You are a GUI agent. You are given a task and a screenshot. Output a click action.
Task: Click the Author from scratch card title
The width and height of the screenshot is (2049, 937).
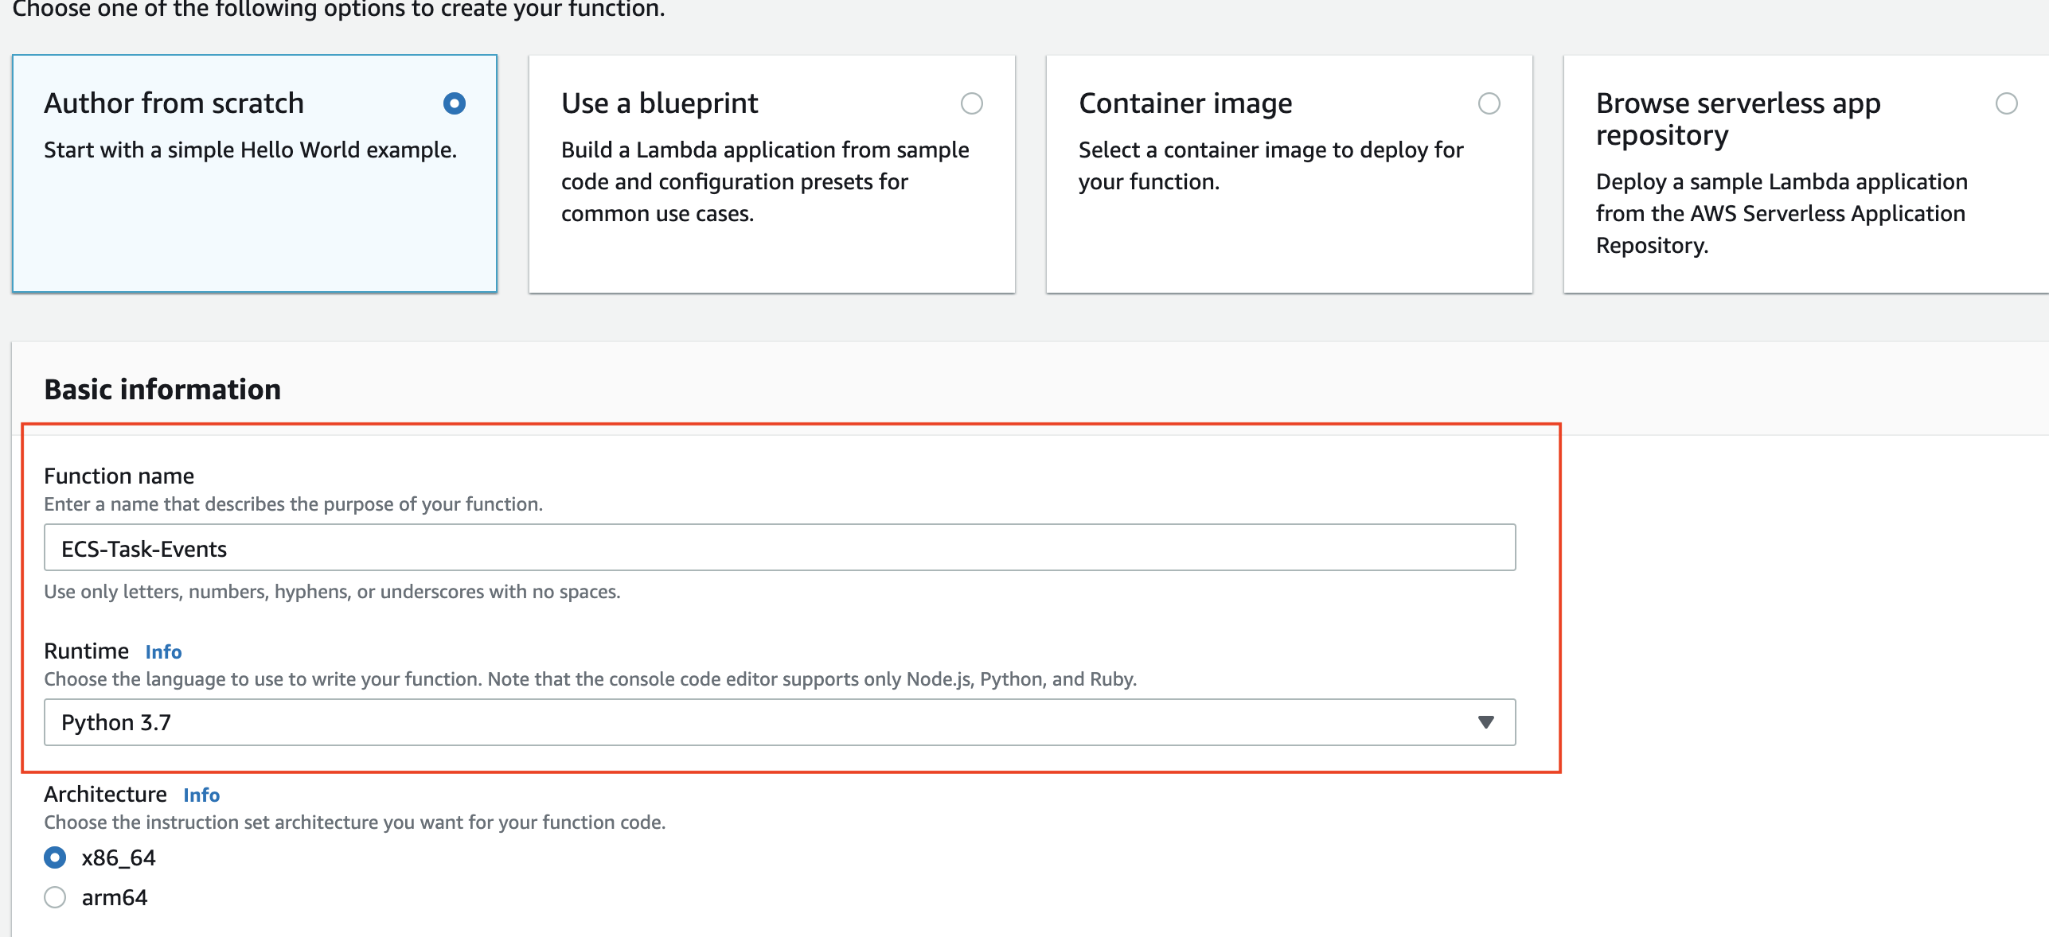pyautogui.click(x=174, y=103)
